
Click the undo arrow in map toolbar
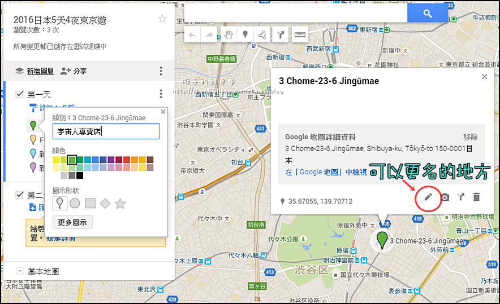pyautogui.click(x=192, y=34)
